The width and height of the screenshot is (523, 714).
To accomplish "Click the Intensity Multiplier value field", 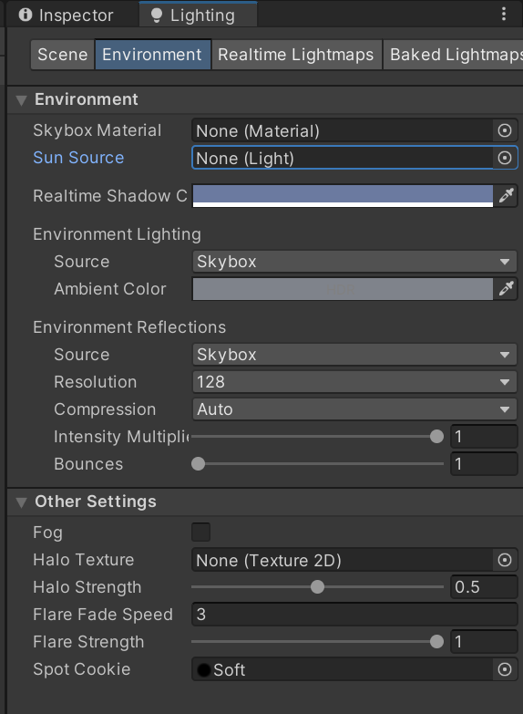I will point(484,437).
